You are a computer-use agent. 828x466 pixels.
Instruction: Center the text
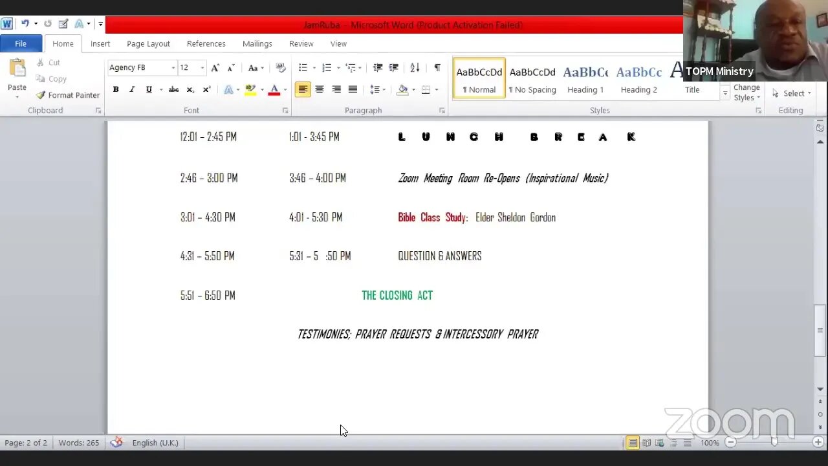(320, 90)
